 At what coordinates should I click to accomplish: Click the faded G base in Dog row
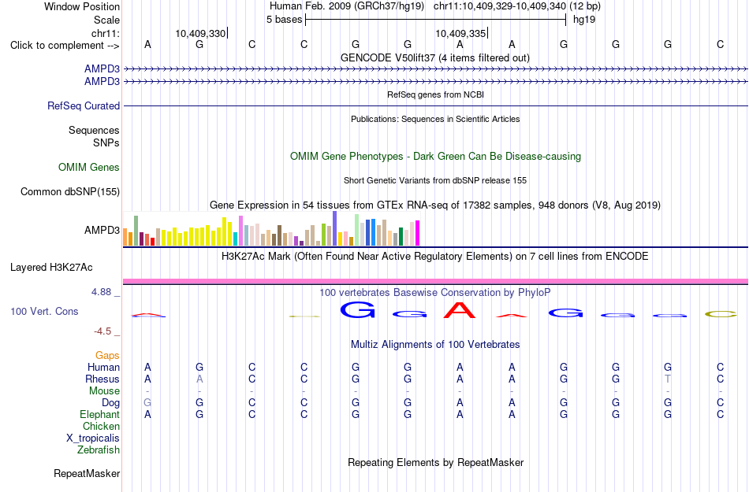147,403
